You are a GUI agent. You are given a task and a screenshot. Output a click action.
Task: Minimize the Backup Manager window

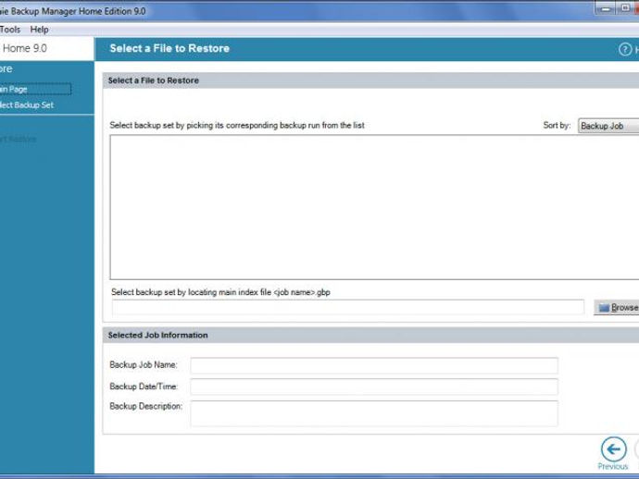point(606,8)
